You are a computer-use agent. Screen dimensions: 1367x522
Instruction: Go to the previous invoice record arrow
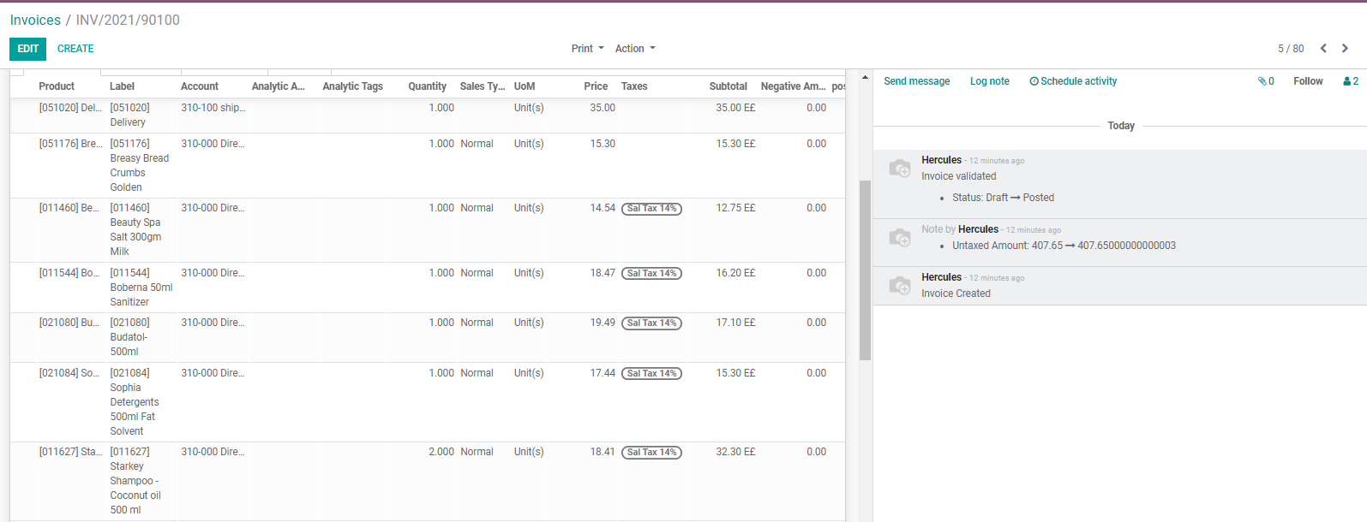point(1323,49)
